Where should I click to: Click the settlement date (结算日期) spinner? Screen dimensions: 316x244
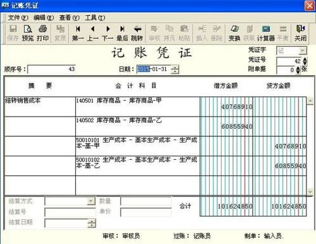[91, 223]
